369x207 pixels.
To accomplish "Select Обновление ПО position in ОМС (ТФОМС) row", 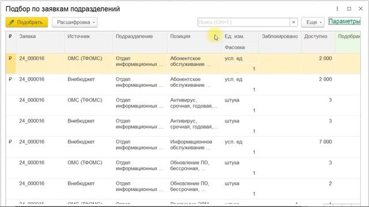I will click(190, 166).
